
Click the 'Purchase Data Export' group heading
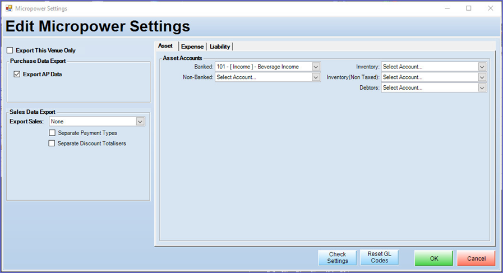[38, 61]
